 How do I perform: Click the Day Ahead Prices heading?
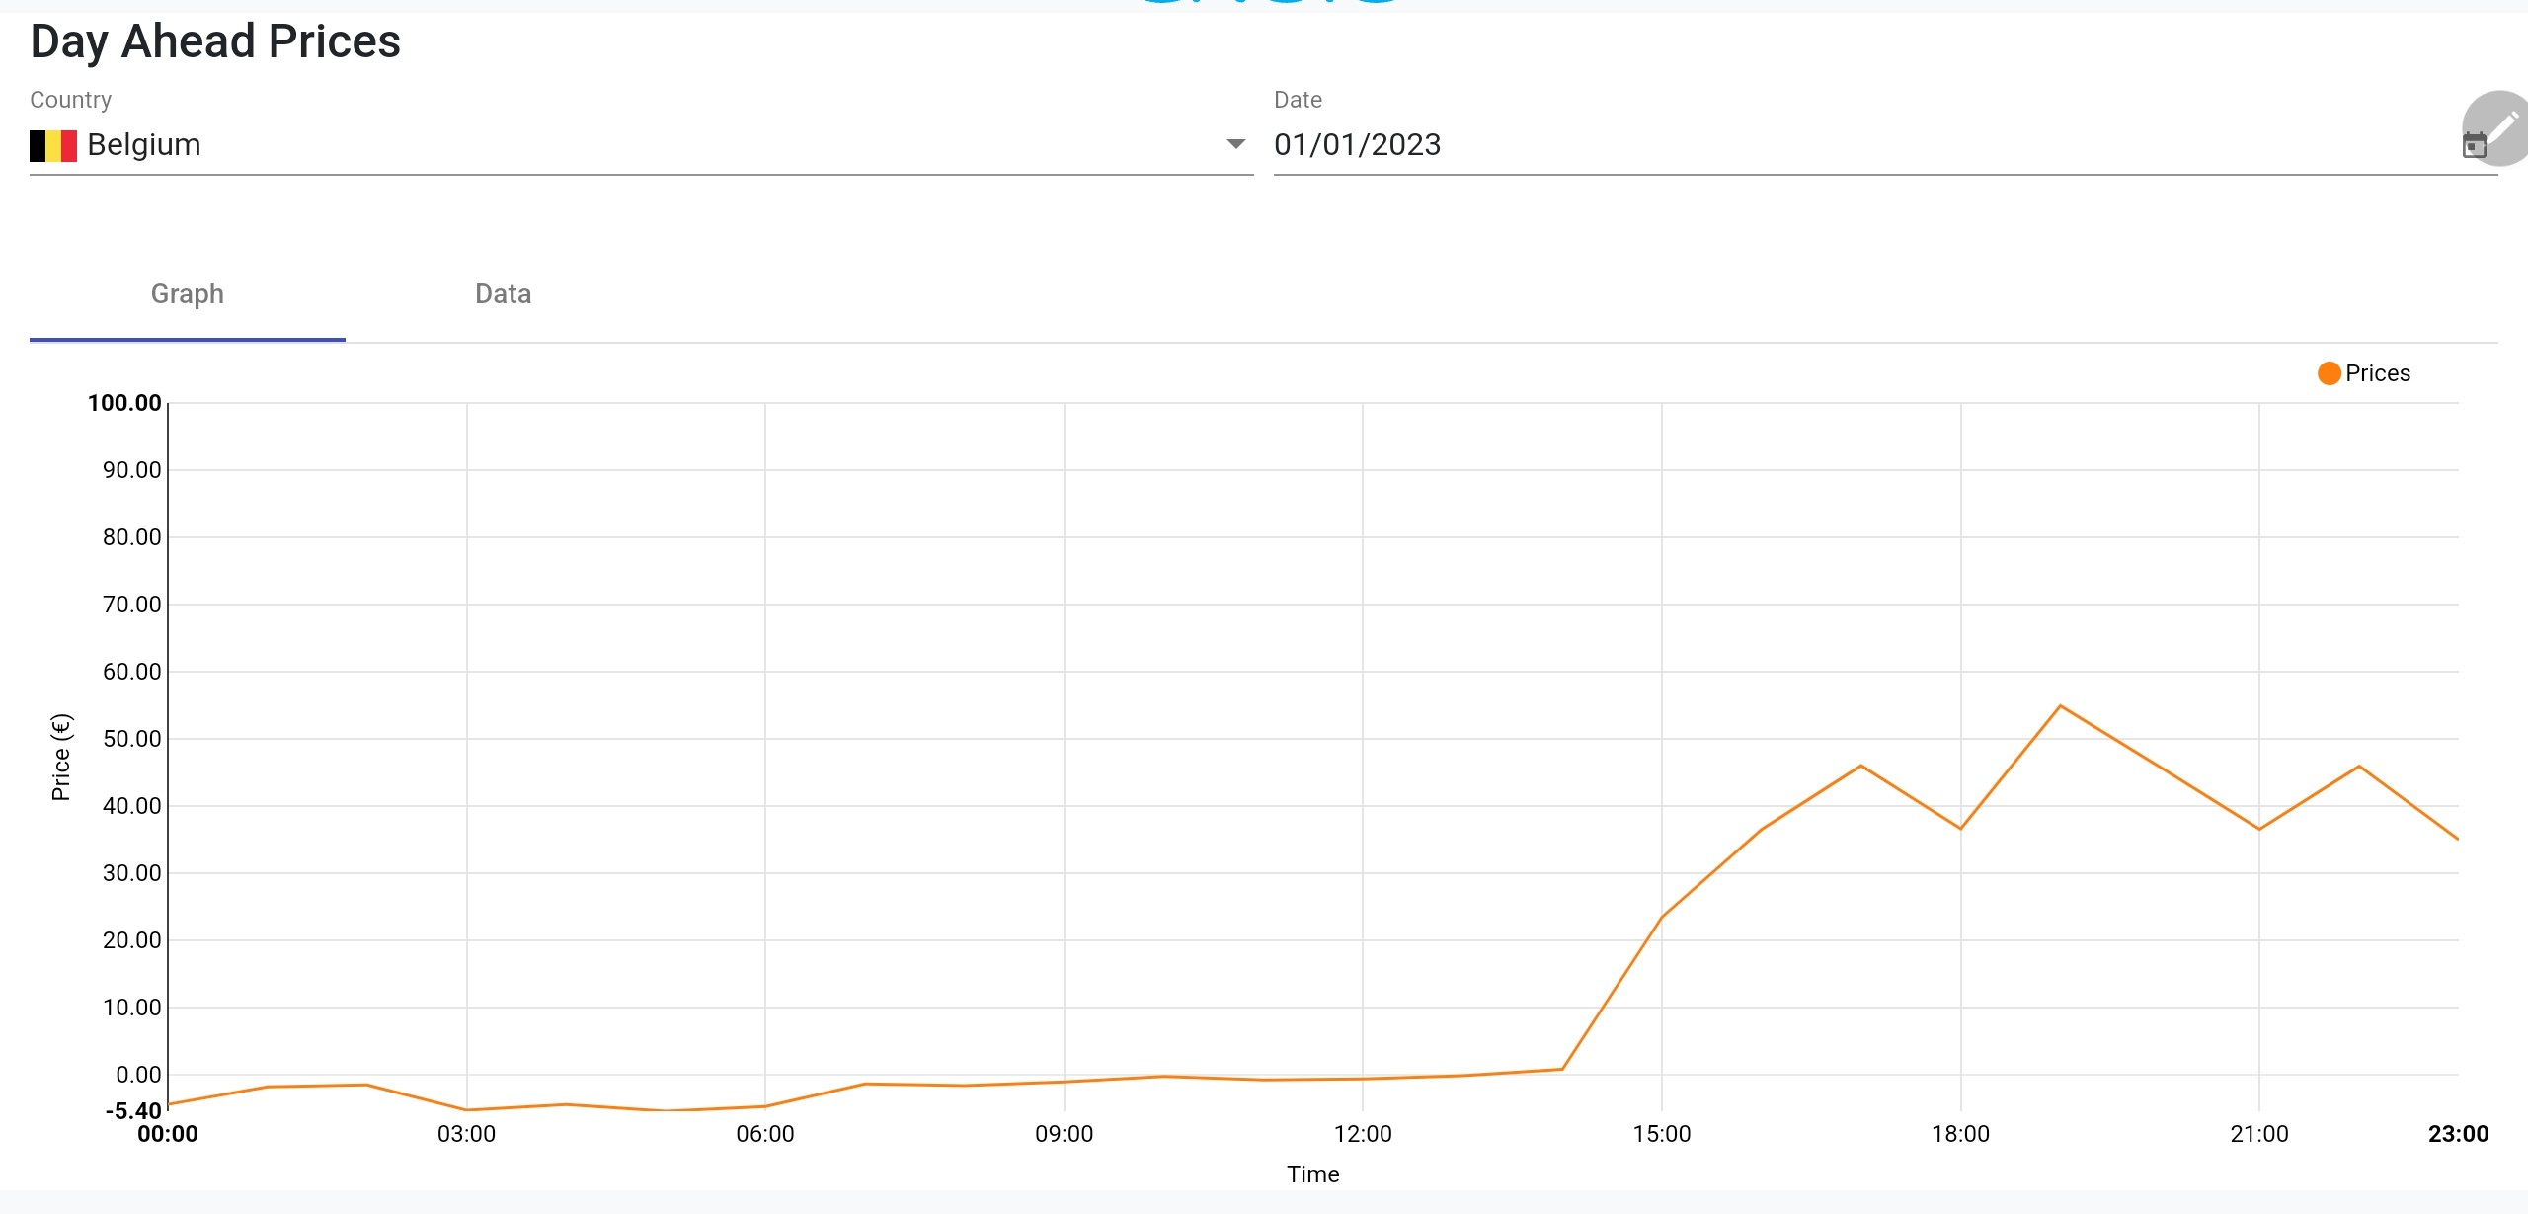point(215,41)
